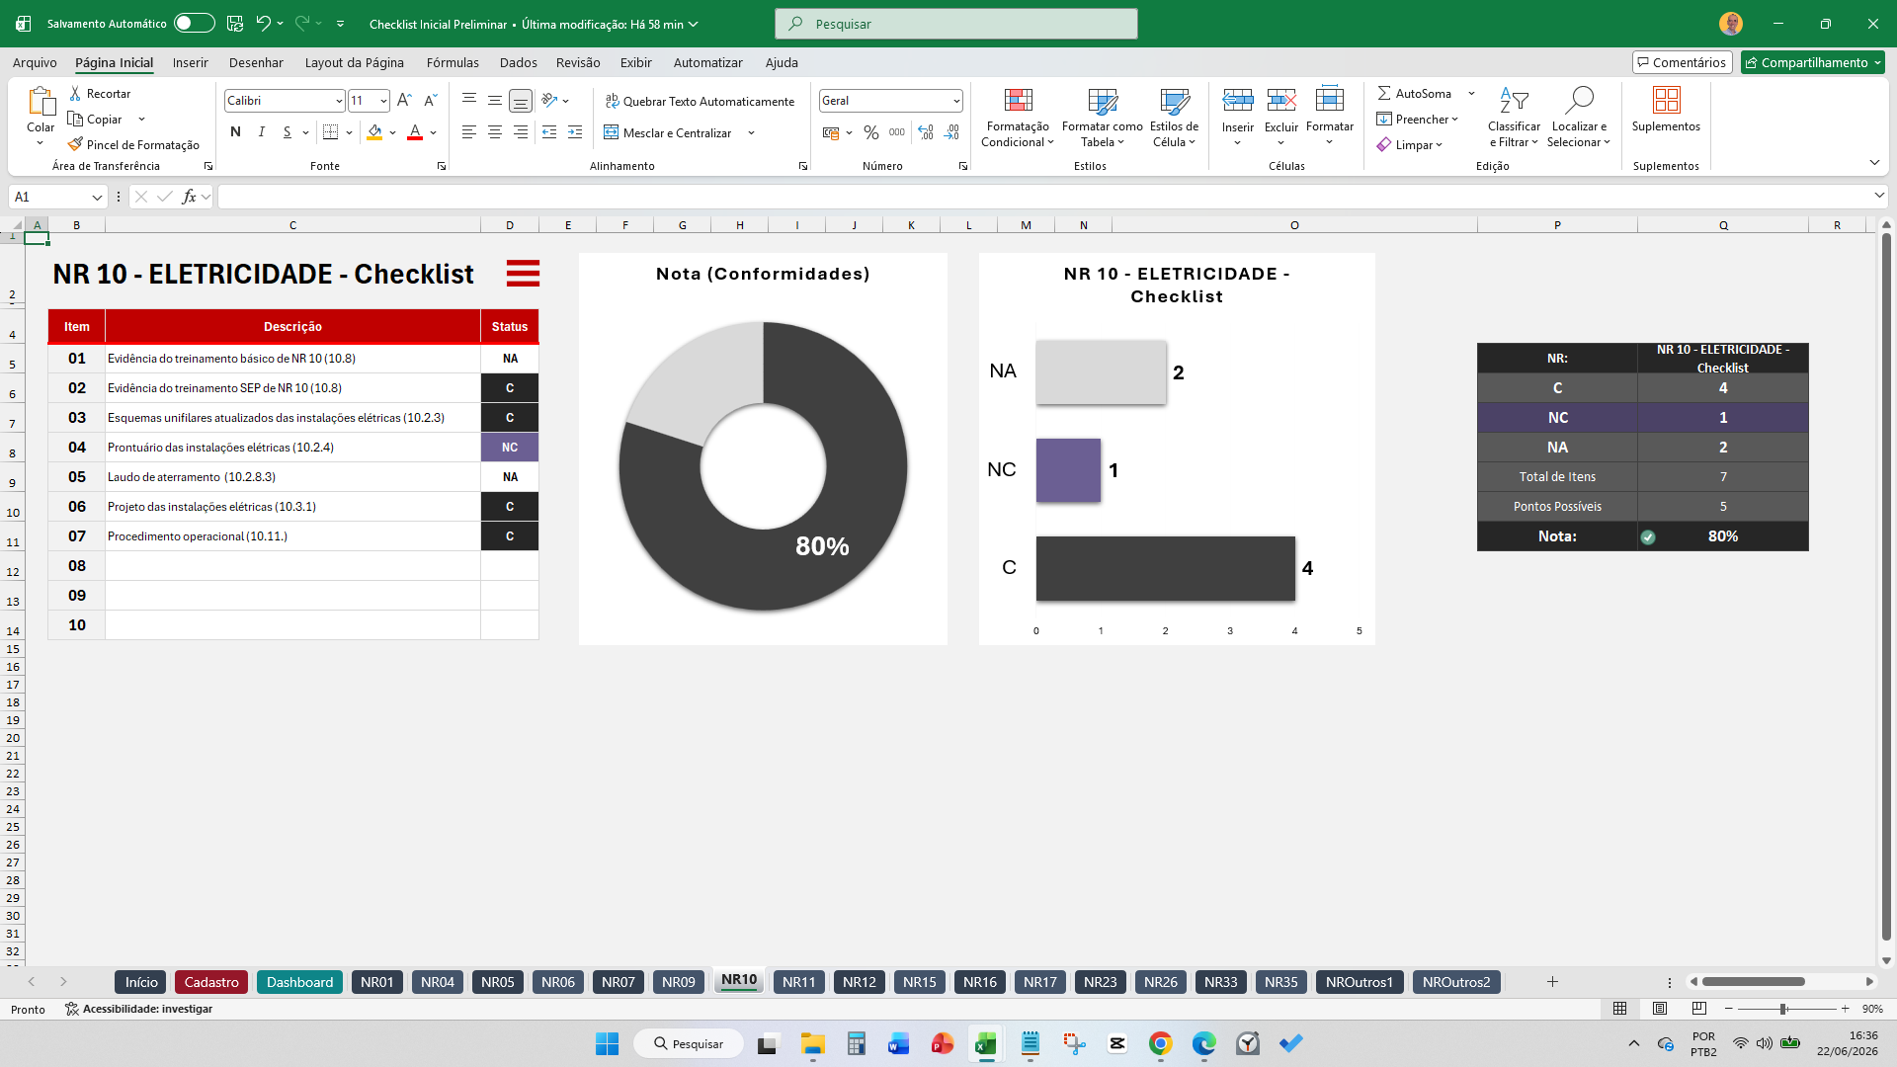Click the Merge and Center icon

tap(612, 132)
